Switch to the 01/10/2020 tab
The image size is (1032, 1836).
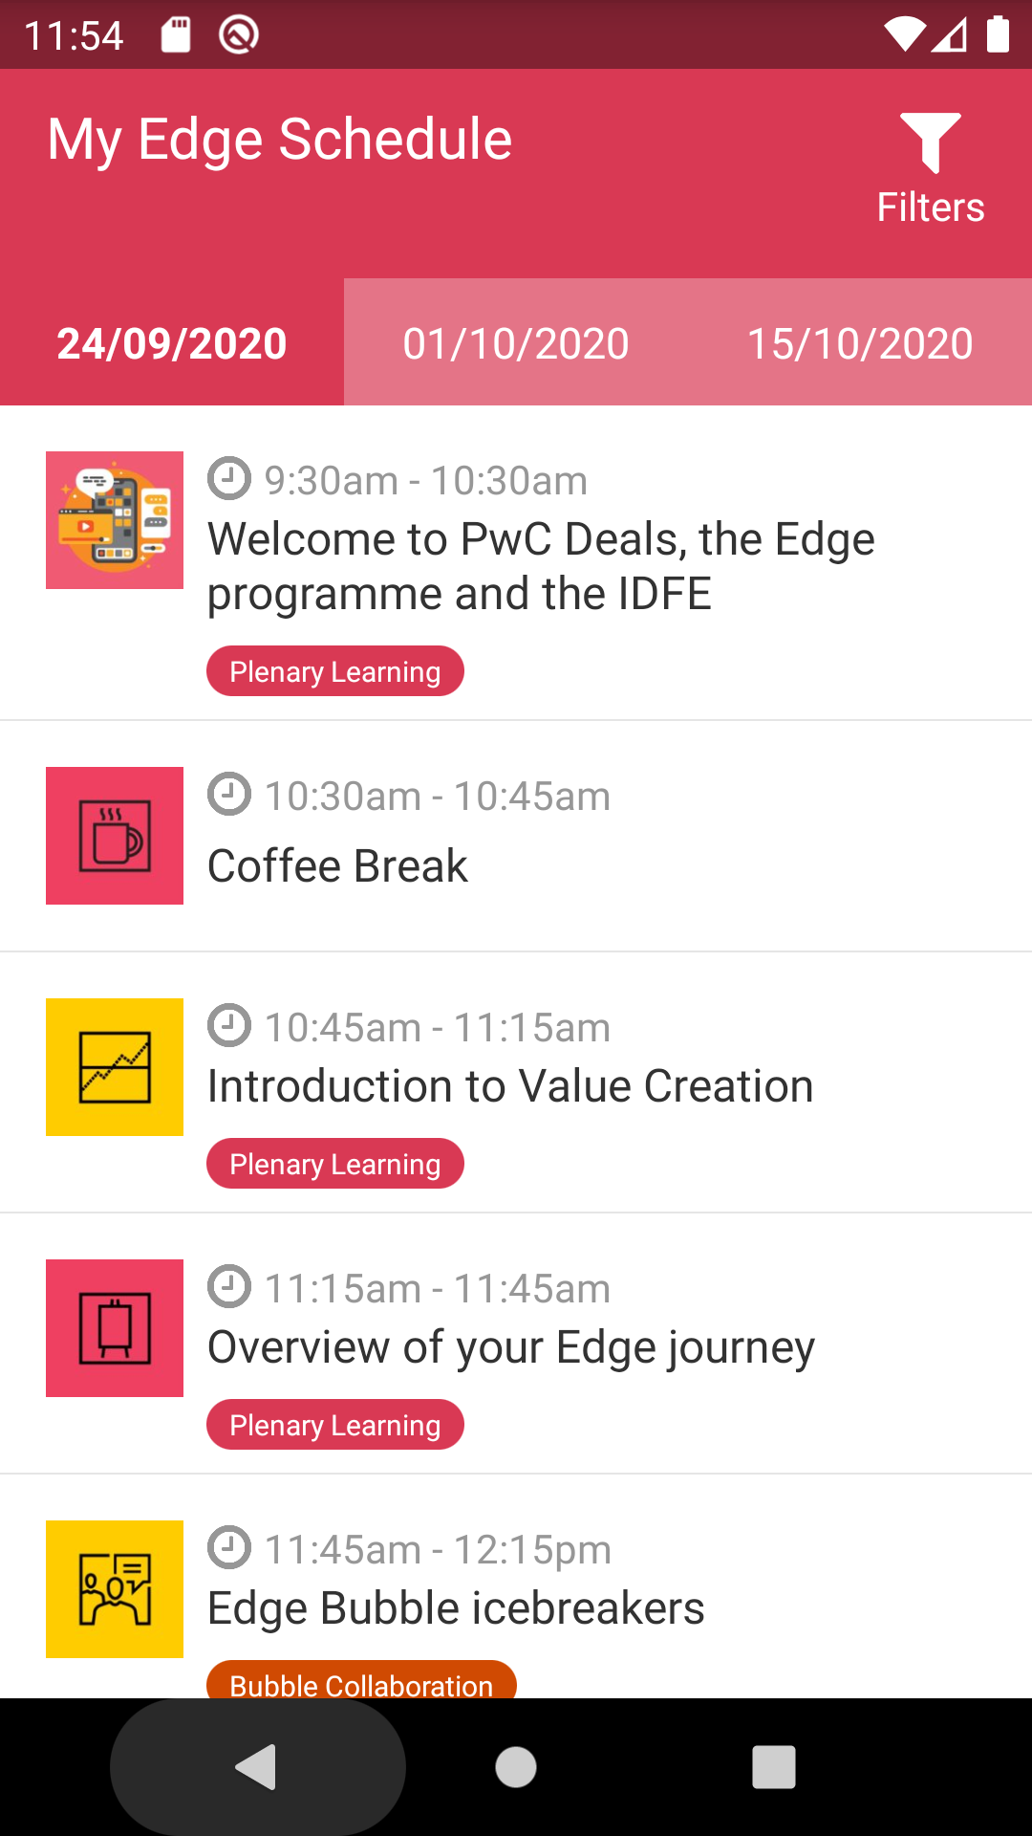click(516, 343)
